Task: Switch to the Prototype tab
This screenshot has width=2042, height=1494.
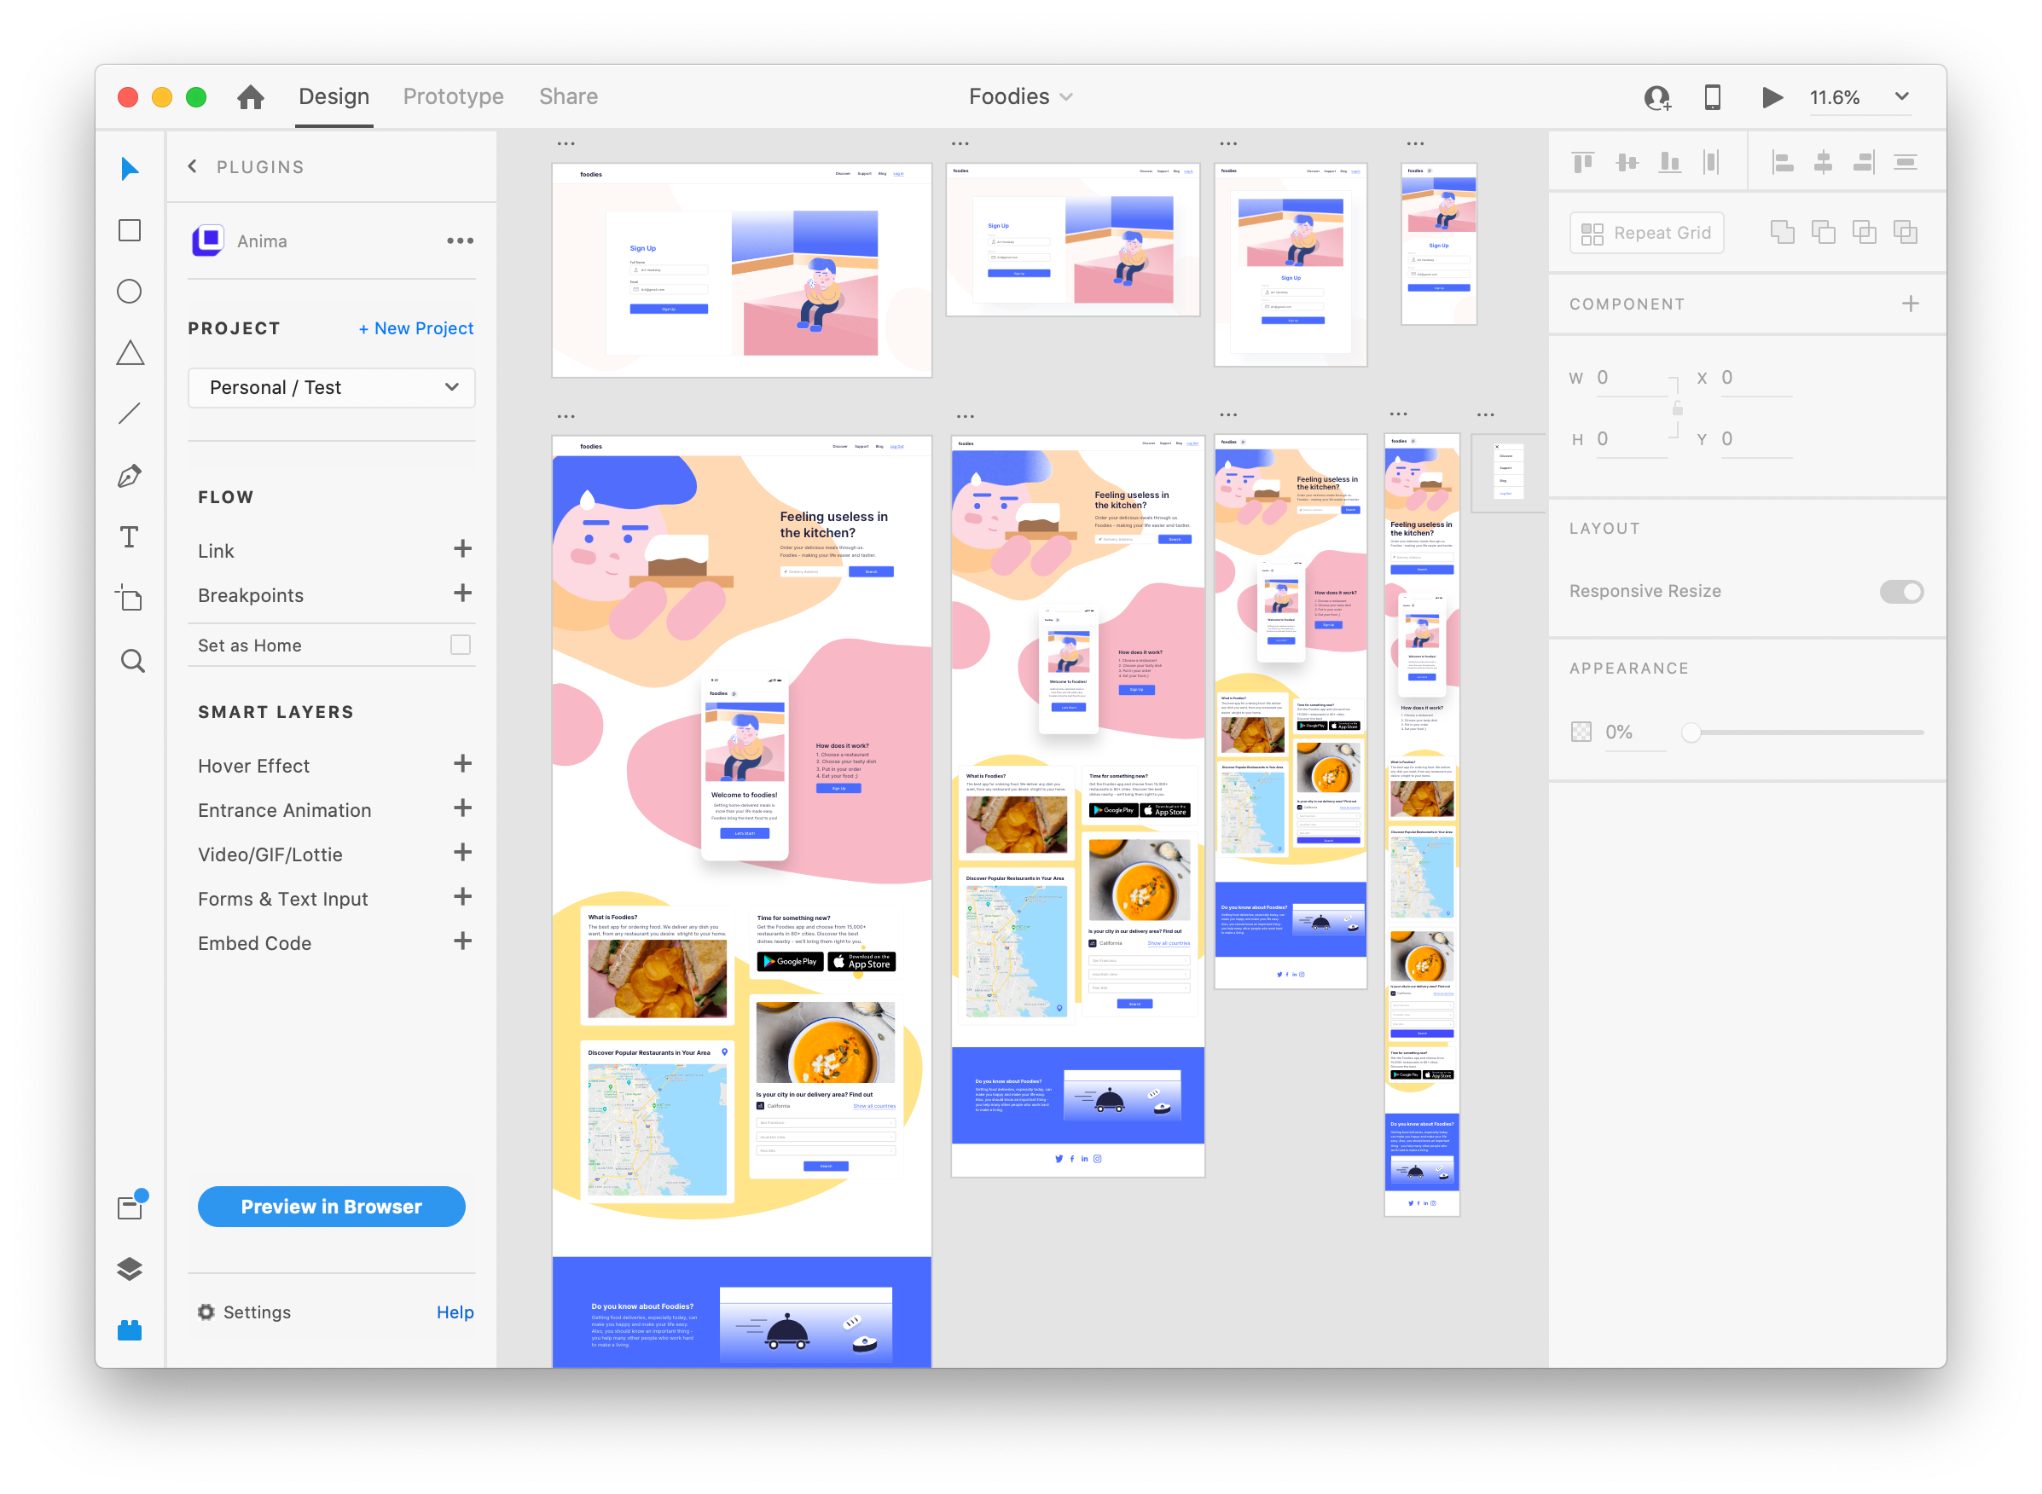Action: 453,96
